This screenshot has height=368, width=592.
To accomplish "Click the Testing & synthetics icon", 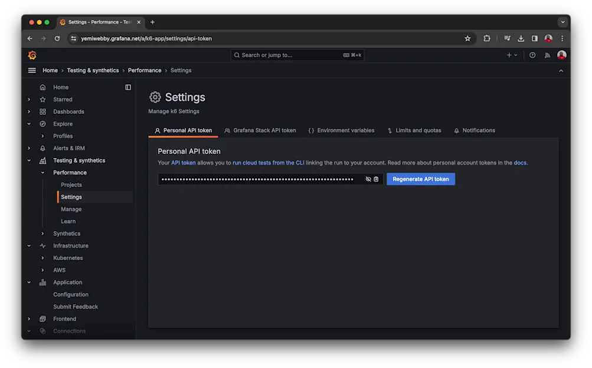I will [42, 160].
